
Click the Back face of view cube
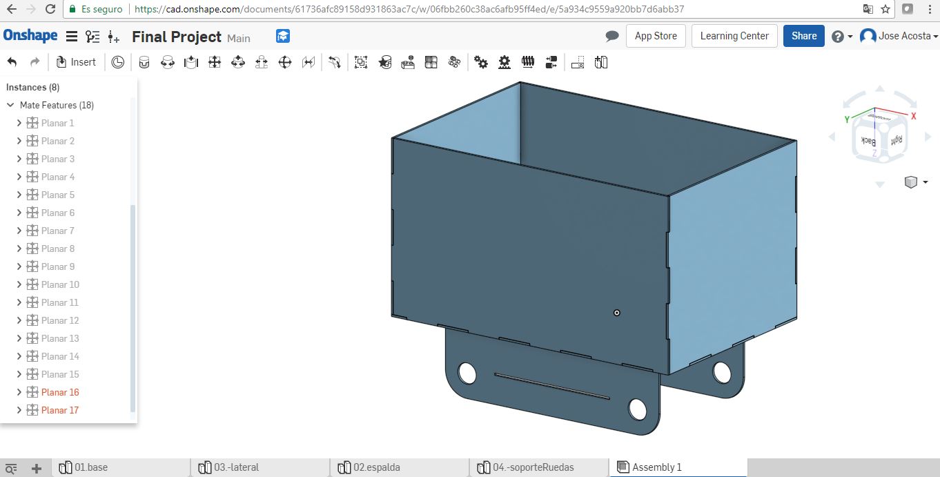(867, 142)
